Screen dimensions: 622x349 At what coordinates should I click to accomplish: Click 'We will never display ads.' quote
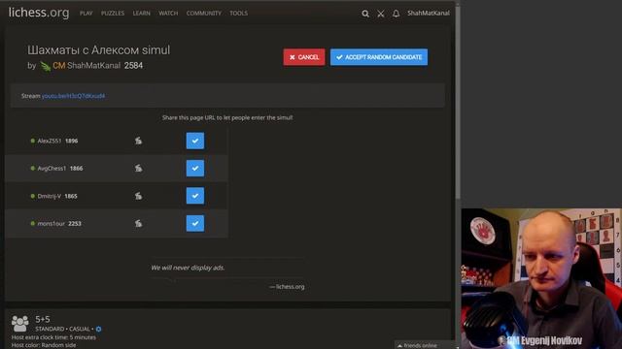pyautogui.click(x=188, y=268)
